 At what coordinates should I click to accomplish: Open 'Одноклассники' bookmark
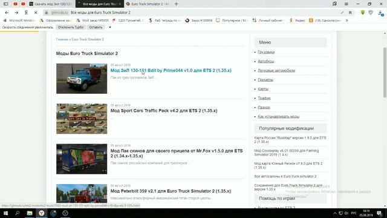point(325,21)
